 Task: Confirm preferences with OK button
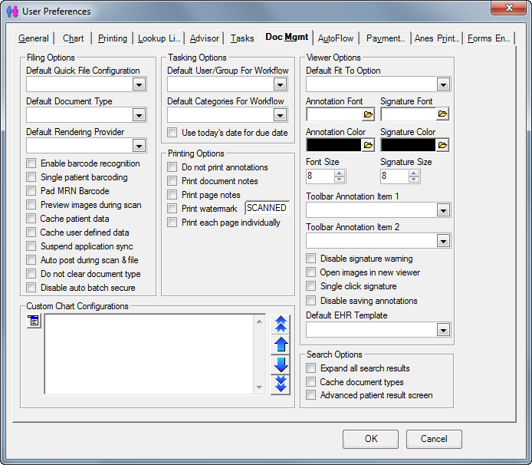pyautogui.click(x=370, y=439)
